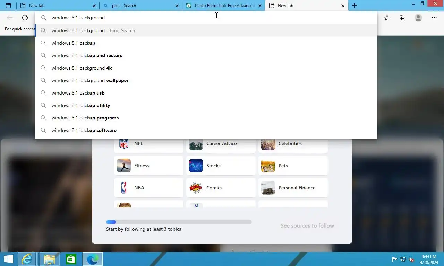Image resolution: width=444 pixels, height=266 pixels.
Task: Select 'windows 8.1 backup utility' suggestion
Action: pyautogui.click(x=206, y=105)
